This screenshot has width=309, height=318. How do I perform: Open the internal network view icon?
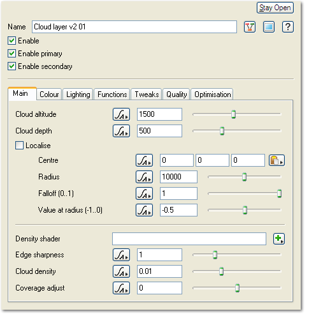pos(250,27)
